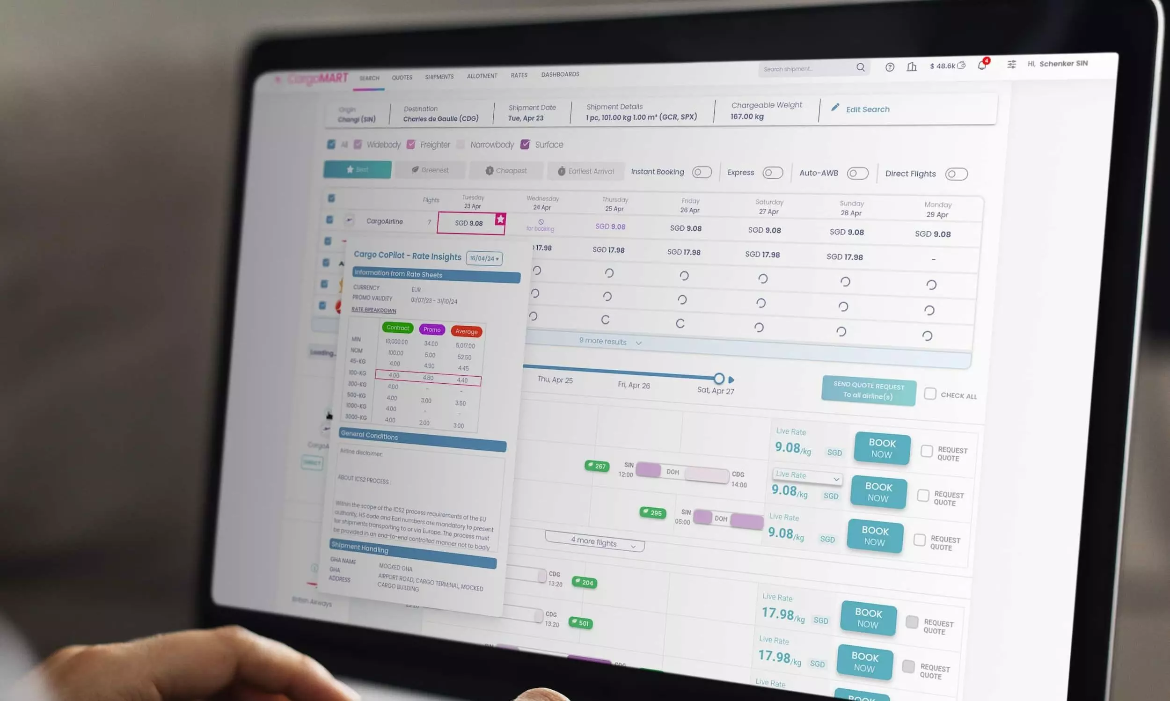Viewport: 1170px width, 701px height.
Task: Toggle the Express switch on
Action: point(771,174)
